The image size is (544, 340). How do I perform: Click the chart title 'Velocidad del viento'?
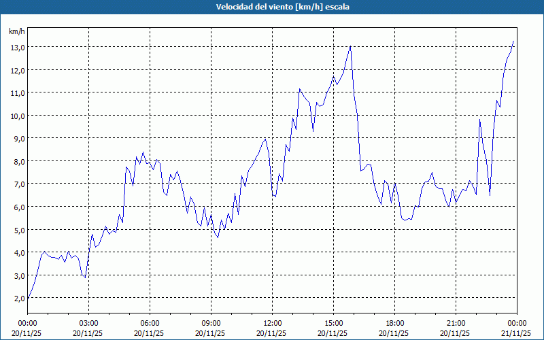click(272, 7)
